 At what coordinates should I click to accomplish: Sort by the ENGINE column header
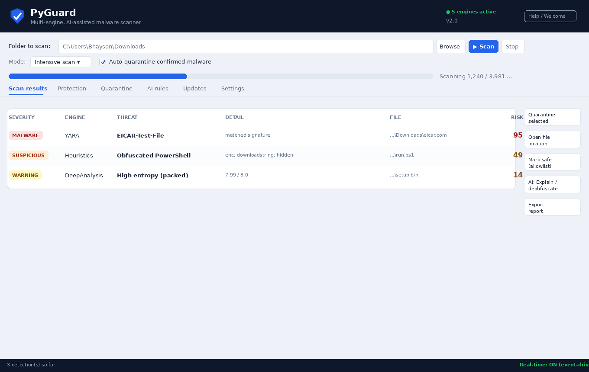(75, 118)
